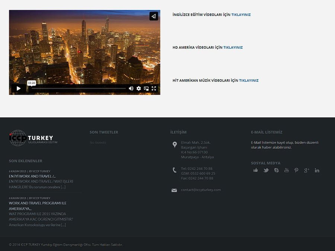The height and width of the screenshot is (251, 335).
Task: Toggle picture-in-picture mode on video
Action: (146, 89)
